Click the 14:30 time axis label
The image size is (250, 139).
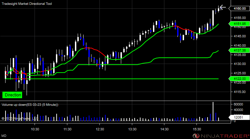coord(164,129)
